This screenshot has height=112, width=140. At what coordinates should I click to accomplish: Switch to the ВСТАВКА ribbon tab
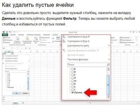tap(21, 35)
